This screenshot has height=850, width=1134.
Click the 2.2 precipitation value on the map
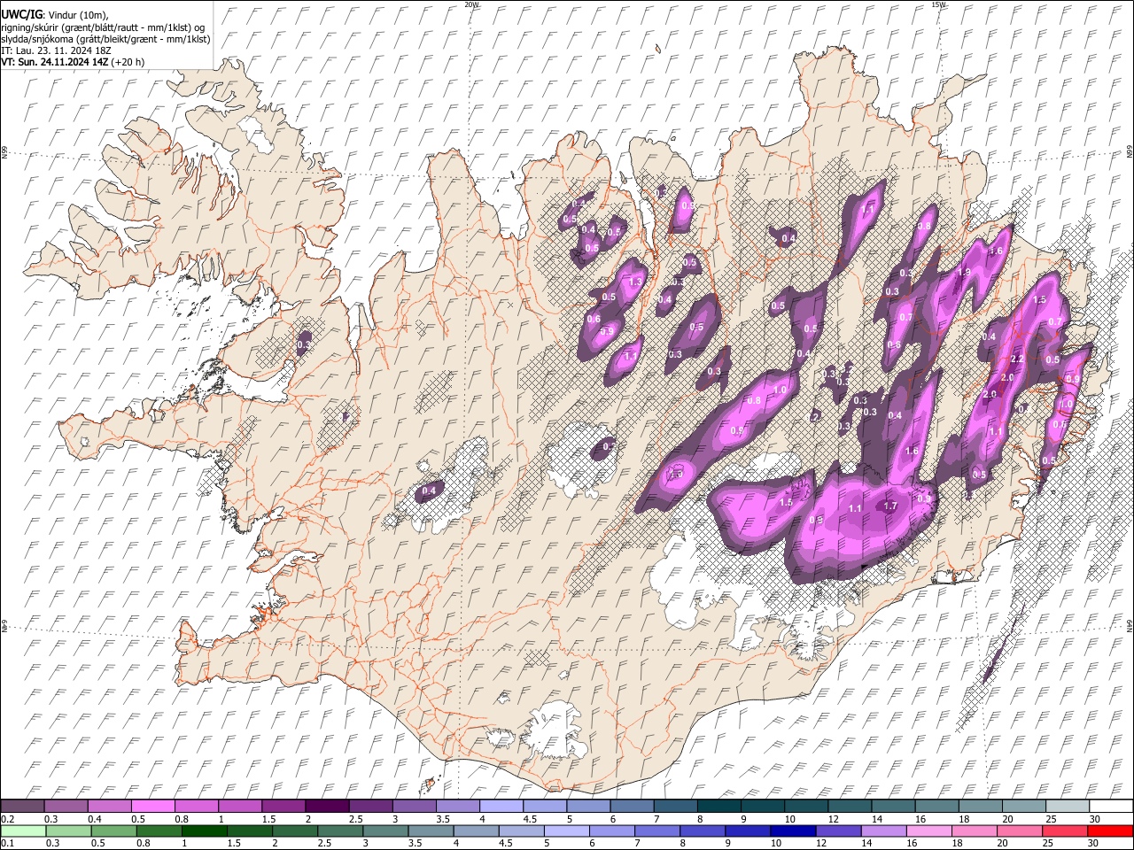click(x=1017, y=359)
